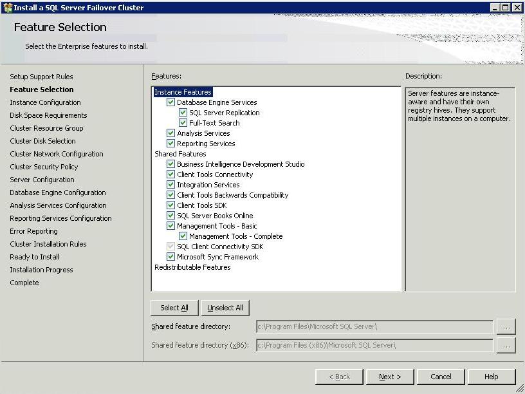This screenshot has width=525, height=394.
Task: Uncheck SQL Server Books Online
Action: 170,215
